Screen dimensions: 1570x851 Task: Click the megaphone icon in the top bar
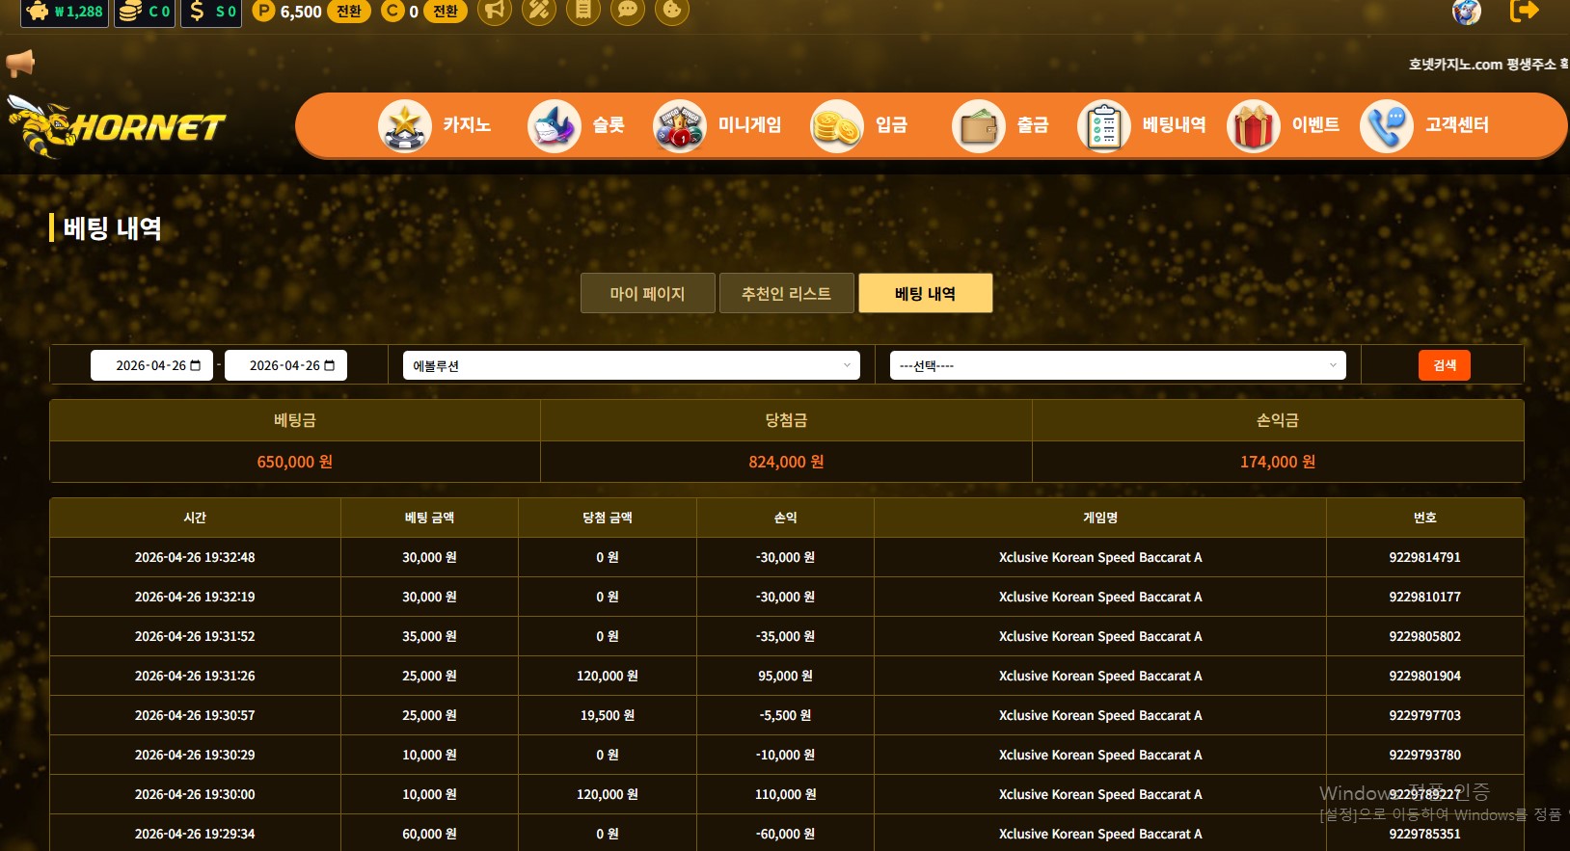coord(495,11)
